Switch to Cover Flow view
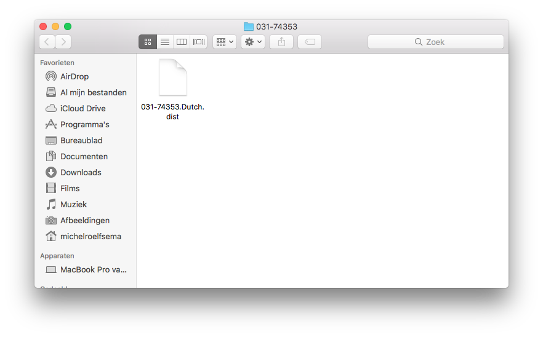The image size is (543, 337). 199,42
